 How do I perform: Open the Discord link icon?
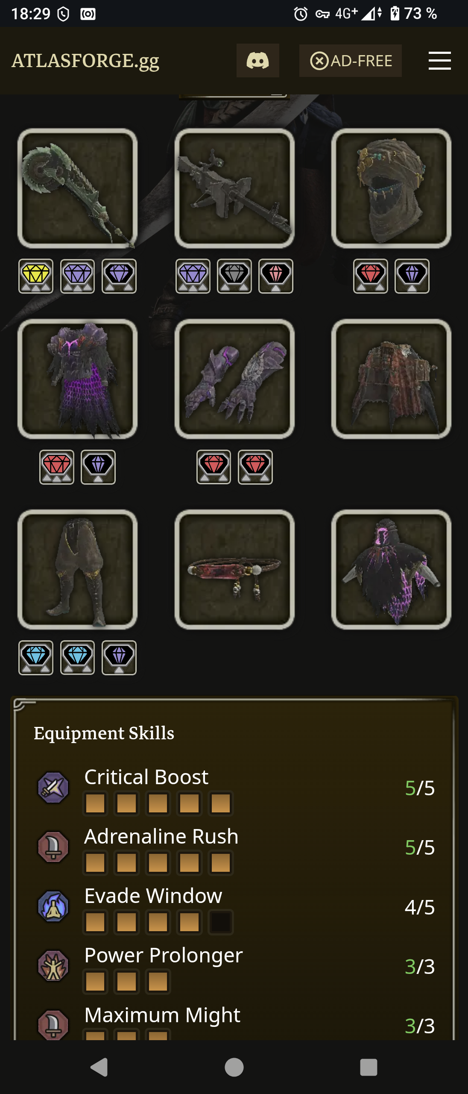258,60
